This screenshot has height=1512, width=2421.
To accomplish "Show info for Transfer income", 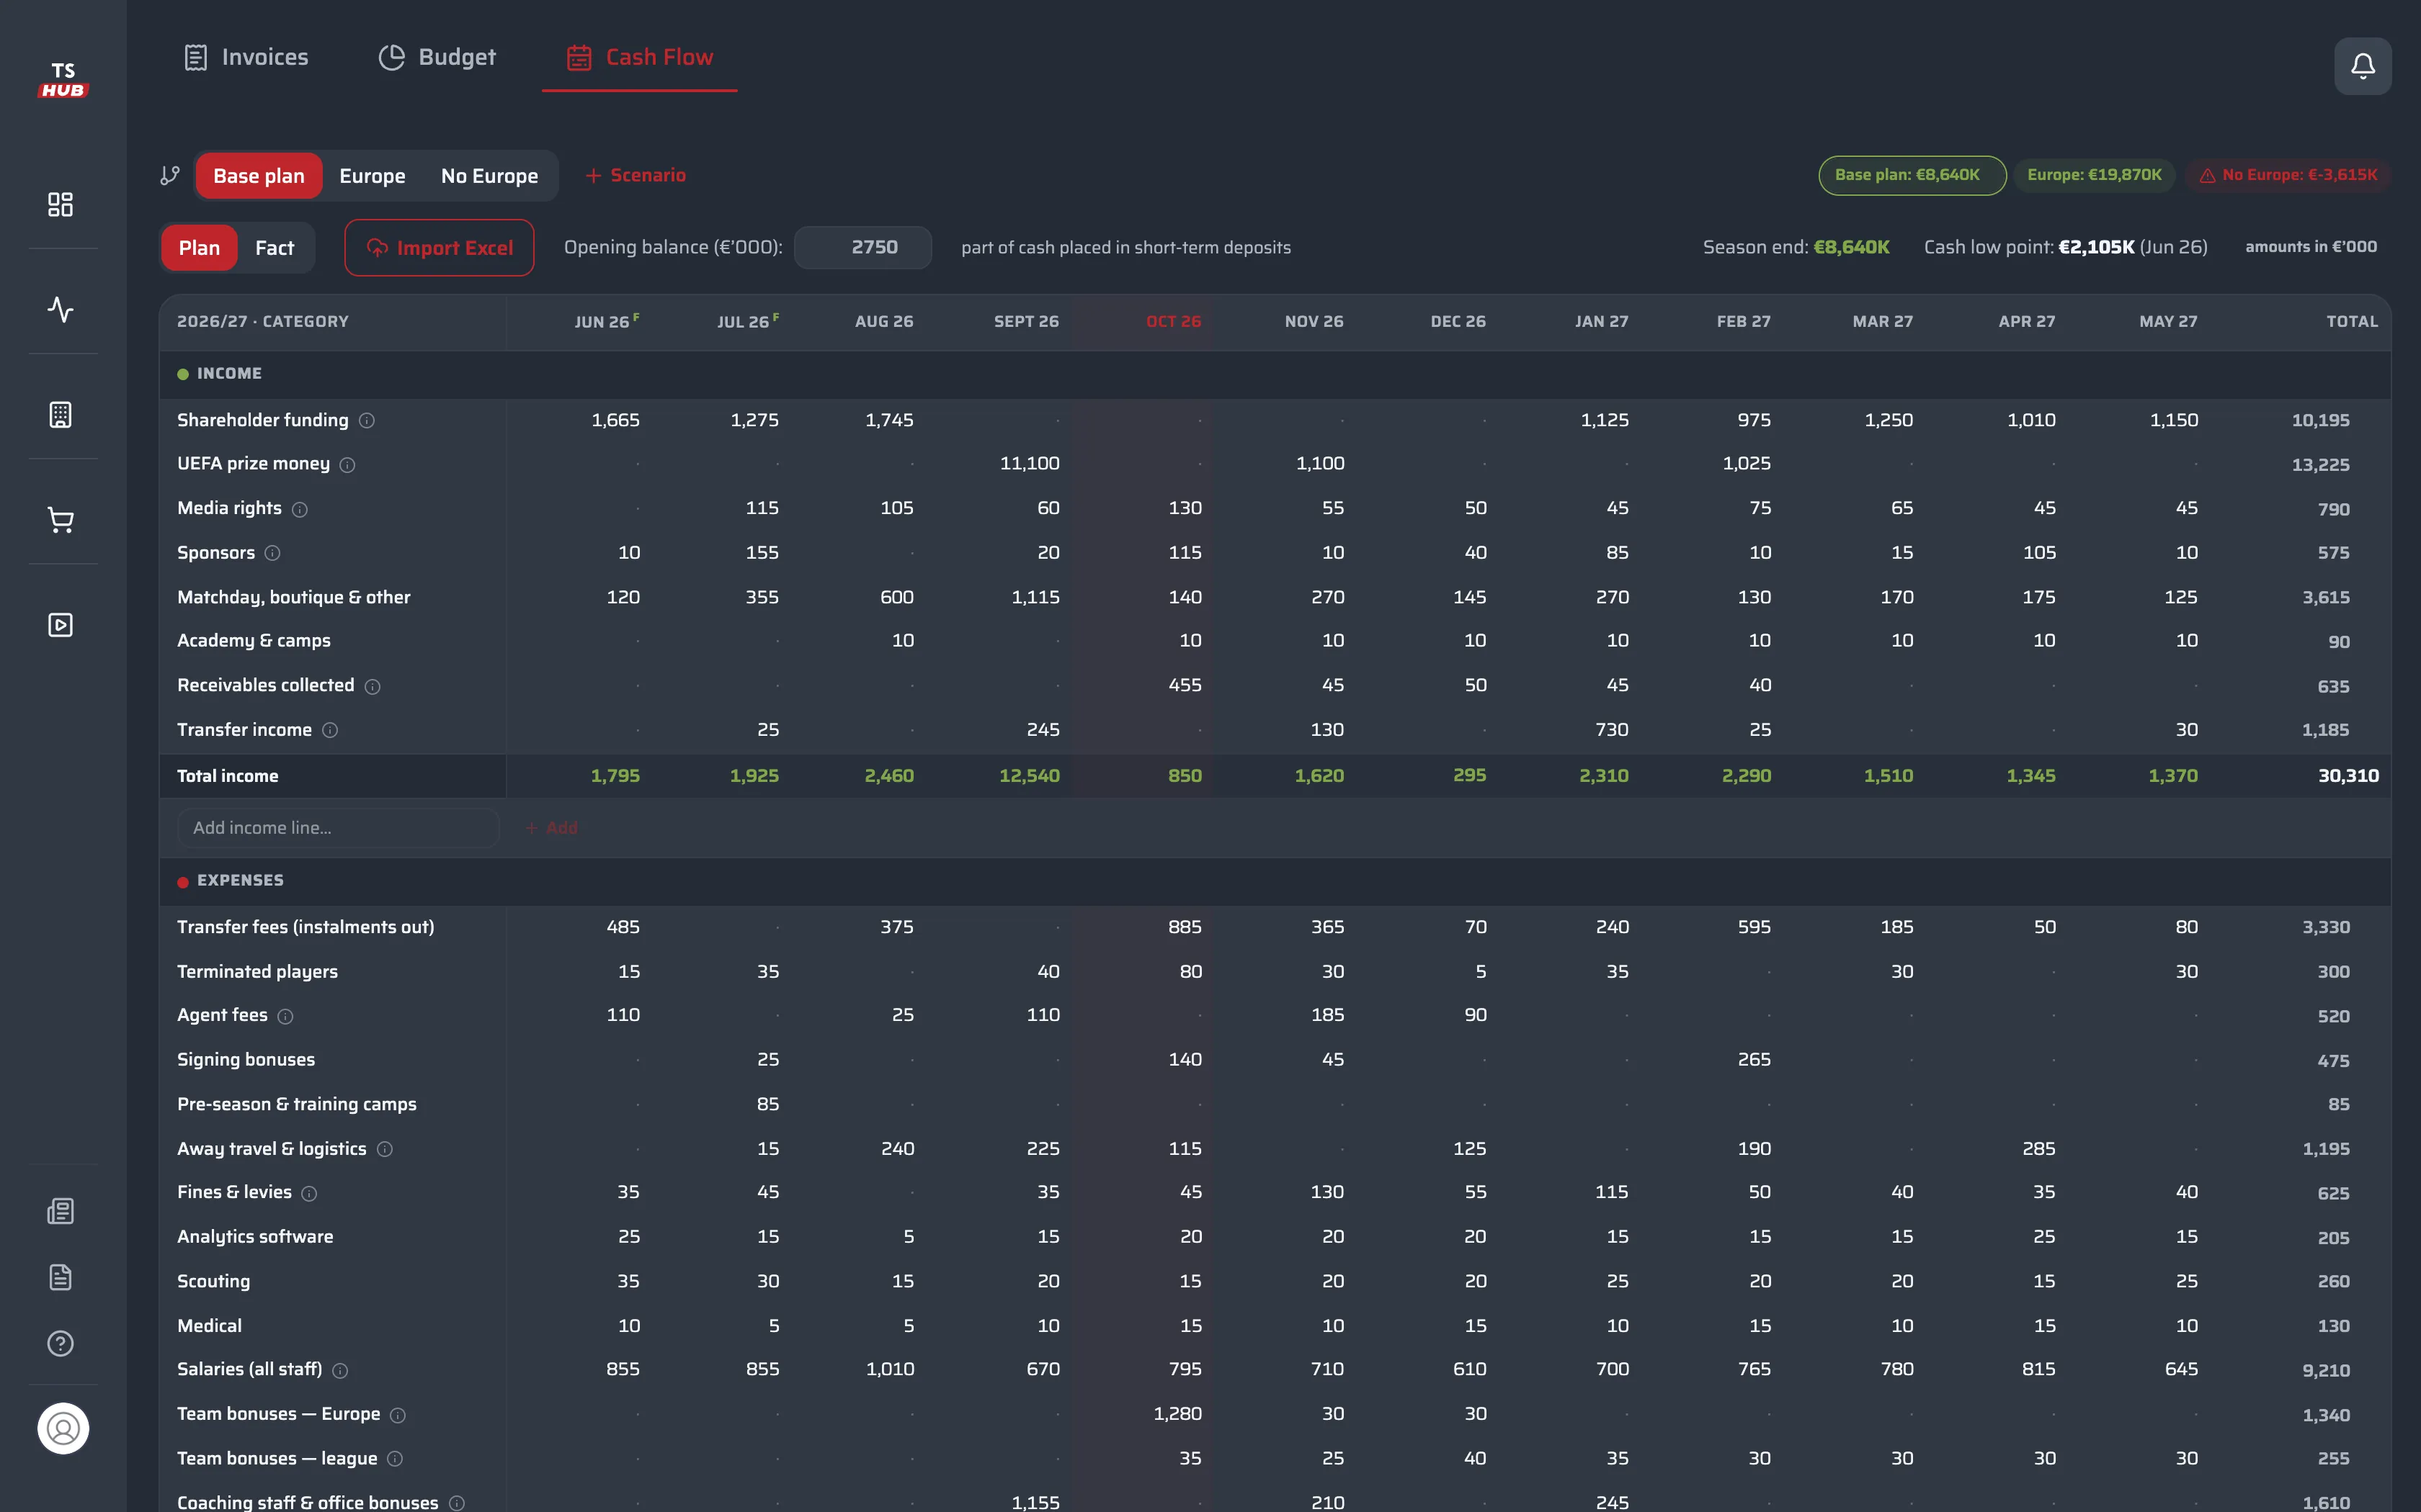I will pos(330,730).
